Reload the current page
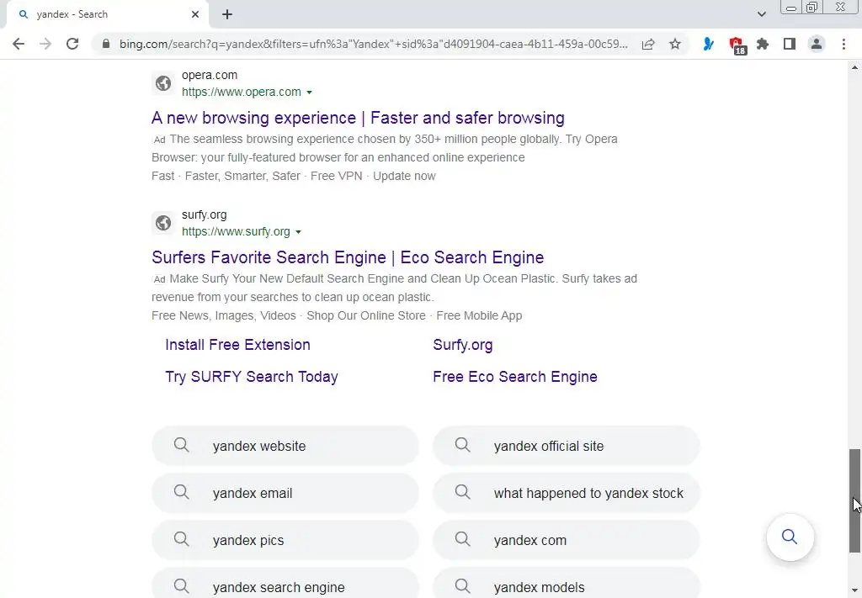 [x=72, y=44]
